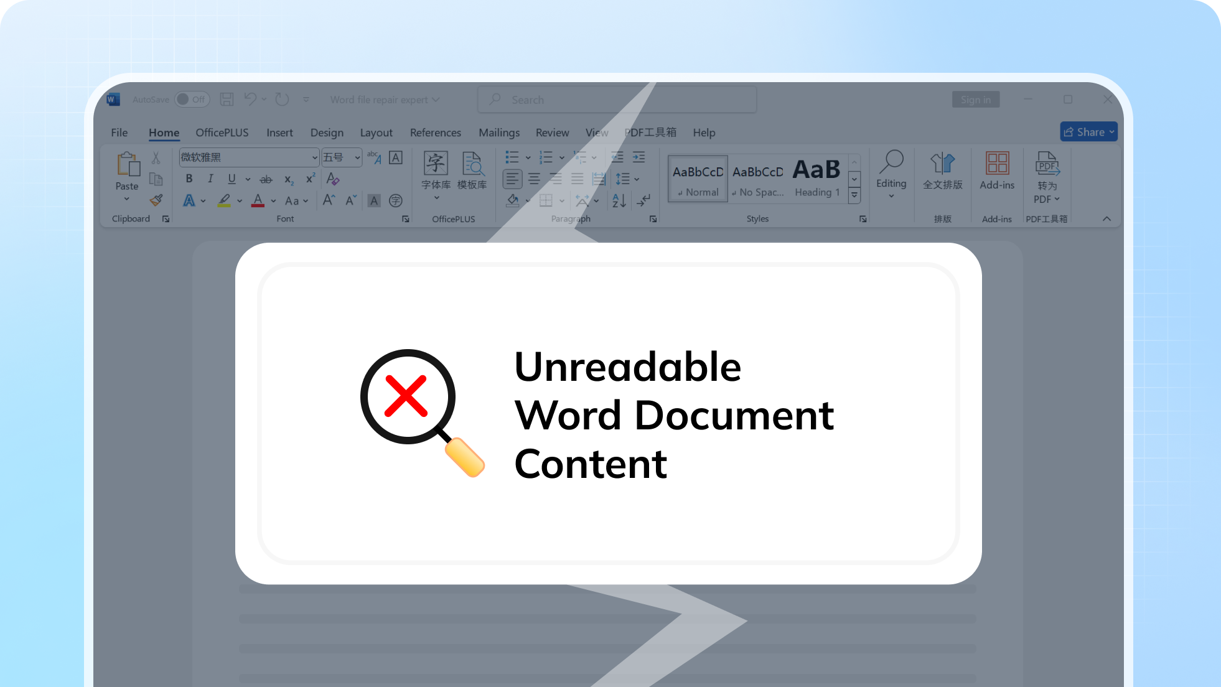Click the Numbering list icon
The width and height of the screenshot is (1221, 687).
(546, 157)
